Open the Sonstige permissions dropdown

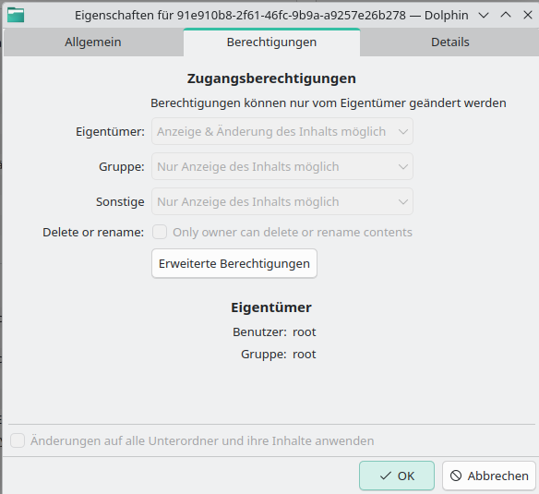tap(282, 201)
